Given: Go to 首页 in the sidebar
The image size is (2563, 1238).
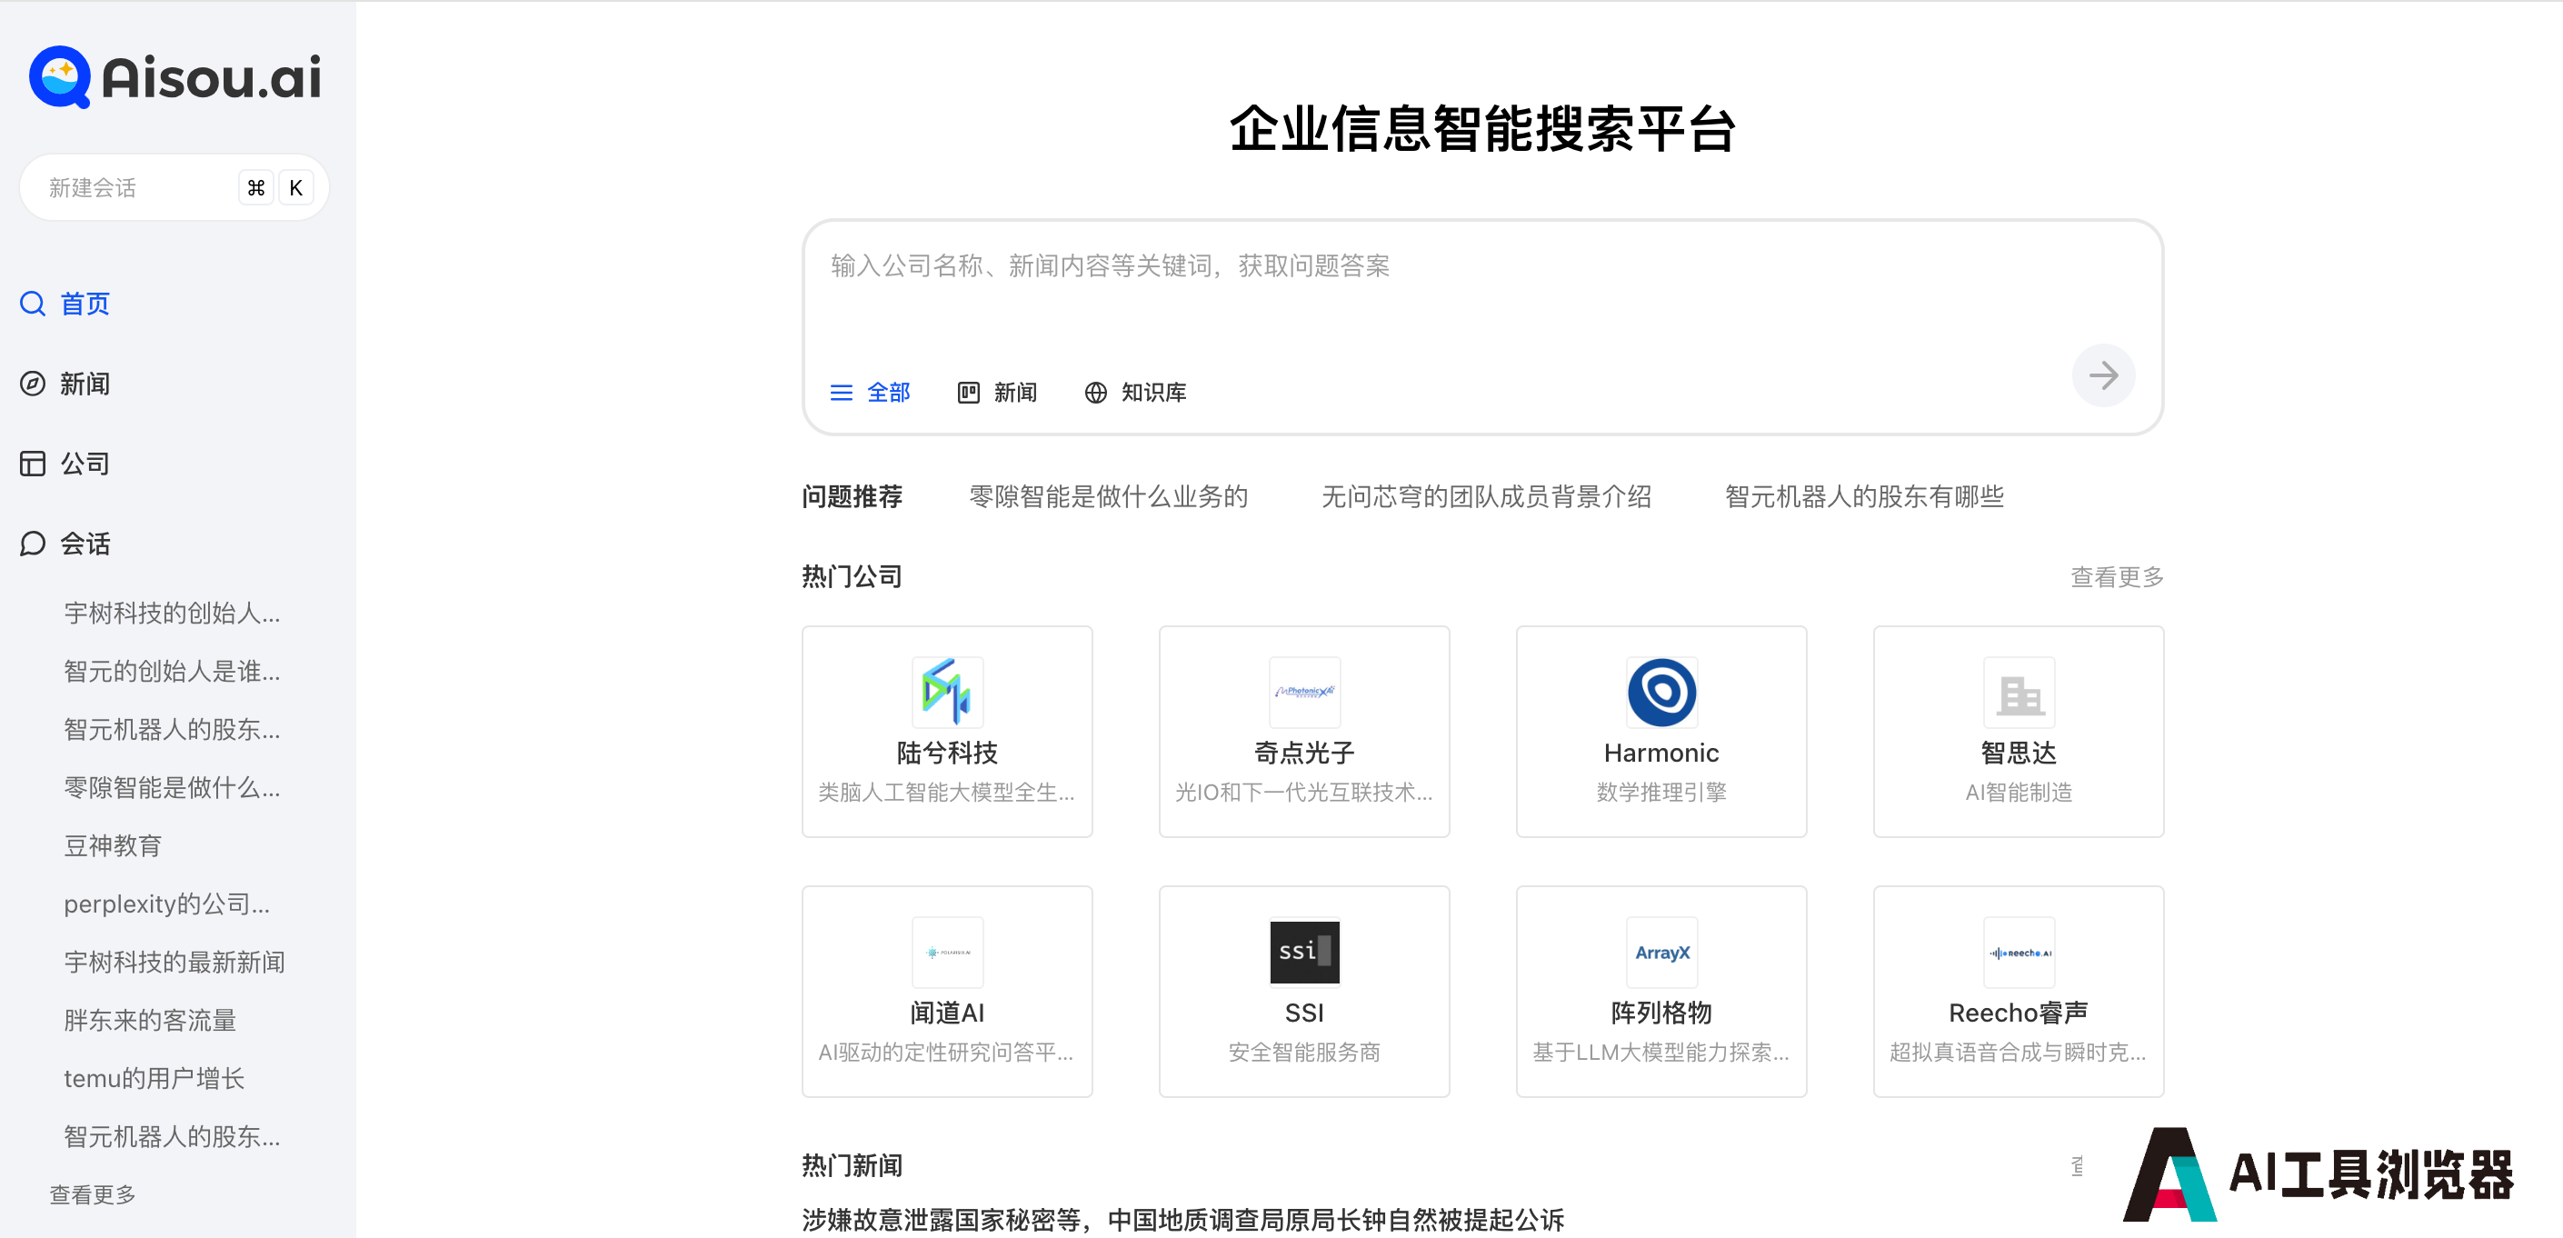Looking at the screenshot, I should [65, 304].
